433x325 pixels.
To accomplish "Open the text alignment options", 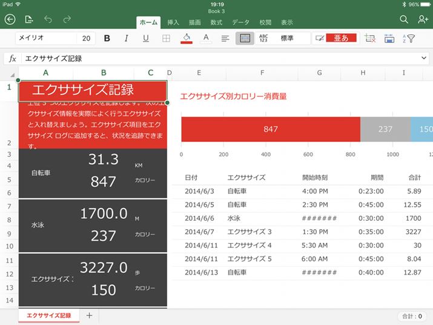I will [225, 38].
